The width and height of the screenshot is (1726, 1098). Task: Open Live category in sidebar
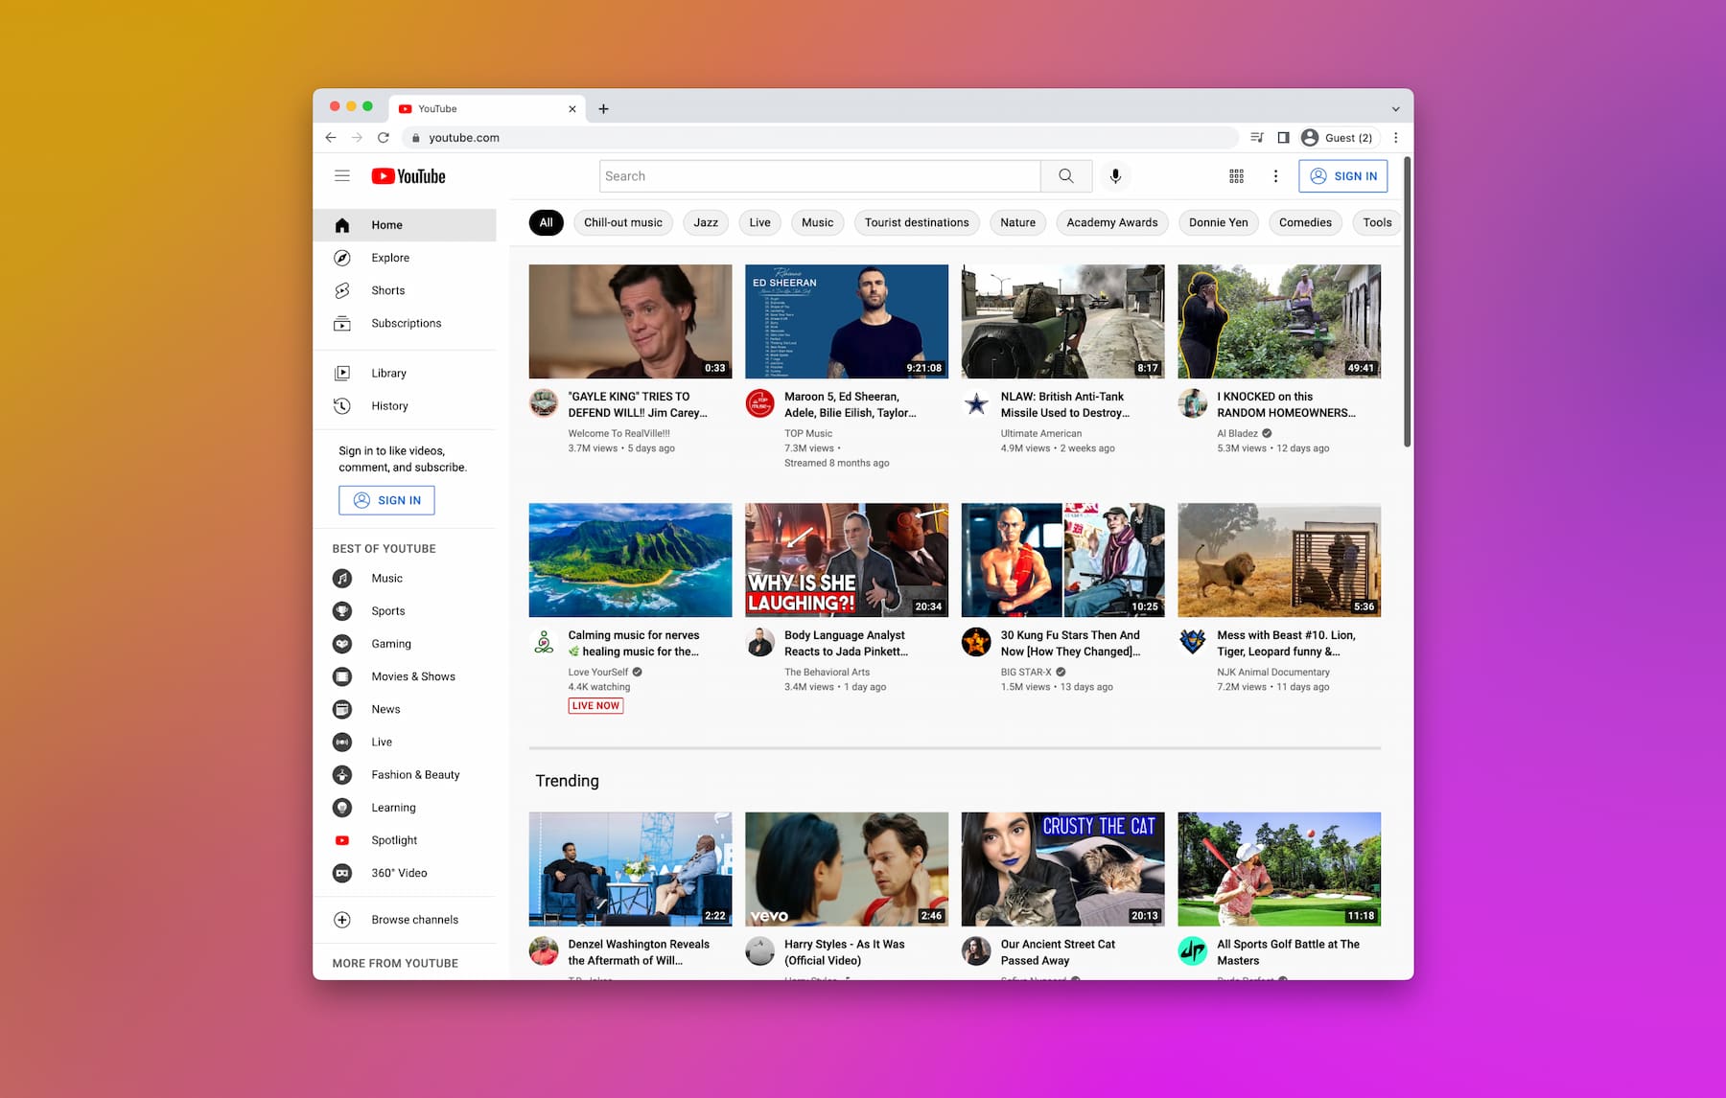pos(405,742)
